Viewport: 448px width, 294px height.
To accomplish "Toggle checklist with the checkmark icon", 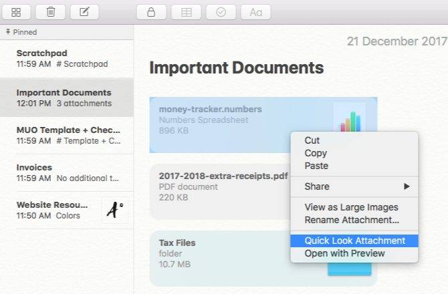I will point(221,11).
